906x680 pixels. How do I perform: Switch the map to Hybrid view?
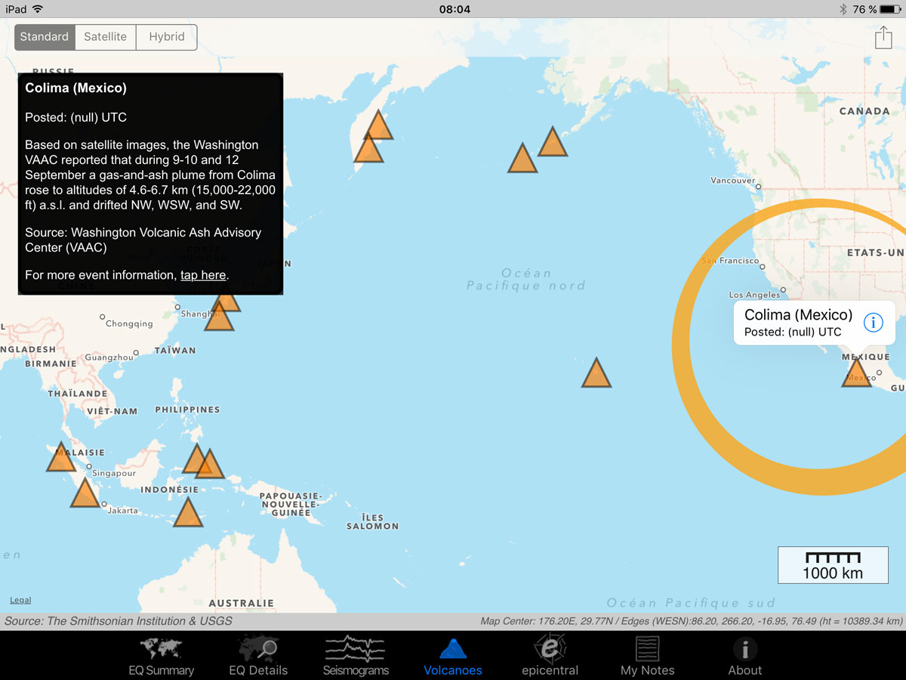[167, 37]
